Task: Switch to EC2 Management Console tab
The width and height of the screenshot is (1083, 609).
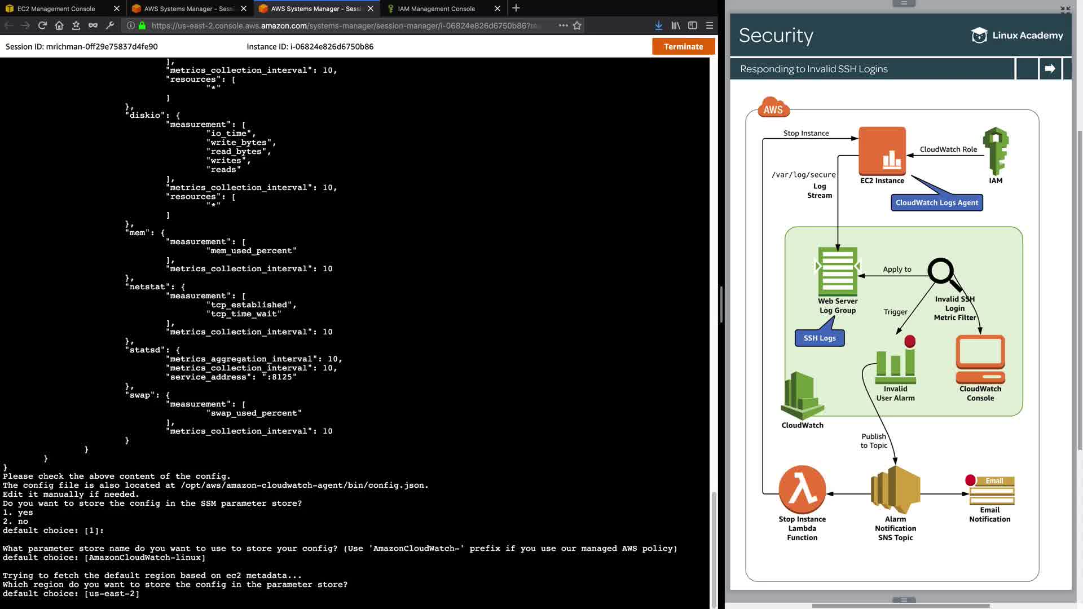Action: tap(56, 8)
